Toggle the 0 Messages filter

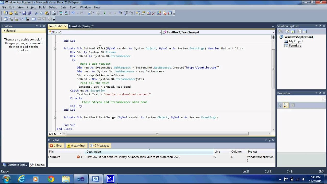(x=100, y=146)
